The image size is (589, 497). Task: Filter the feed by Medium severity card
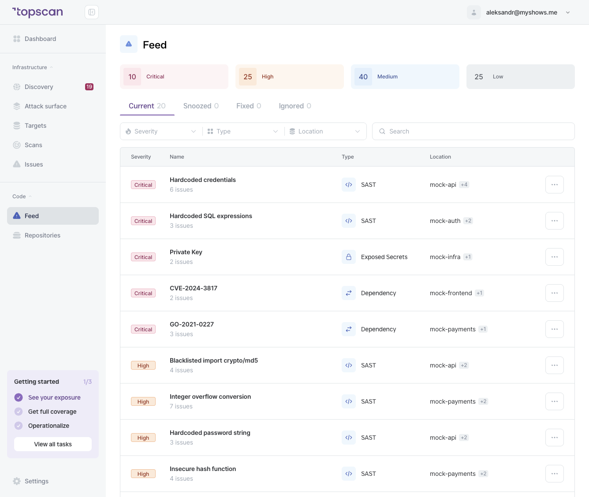(405, 77)
